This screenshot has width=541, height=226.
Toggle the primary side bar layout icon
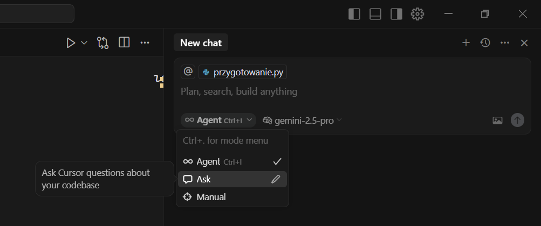[354, 14]
